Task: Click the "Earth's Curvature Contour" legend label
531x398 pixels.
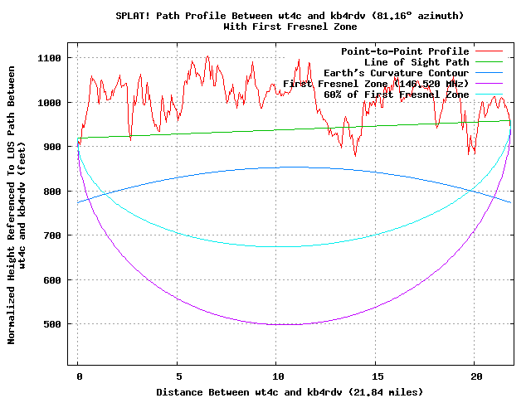Action: 397,73
